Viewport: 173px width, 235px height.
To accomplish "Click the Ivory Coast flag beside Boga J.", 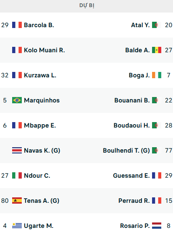I will pos(157,75).
